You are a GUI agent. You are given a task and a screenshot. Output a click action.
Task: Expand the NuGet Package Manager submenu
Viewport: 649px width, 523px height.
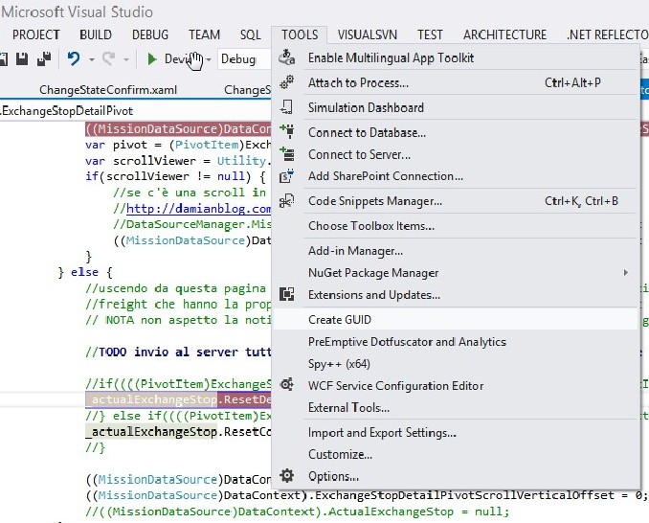click(626, 273)
